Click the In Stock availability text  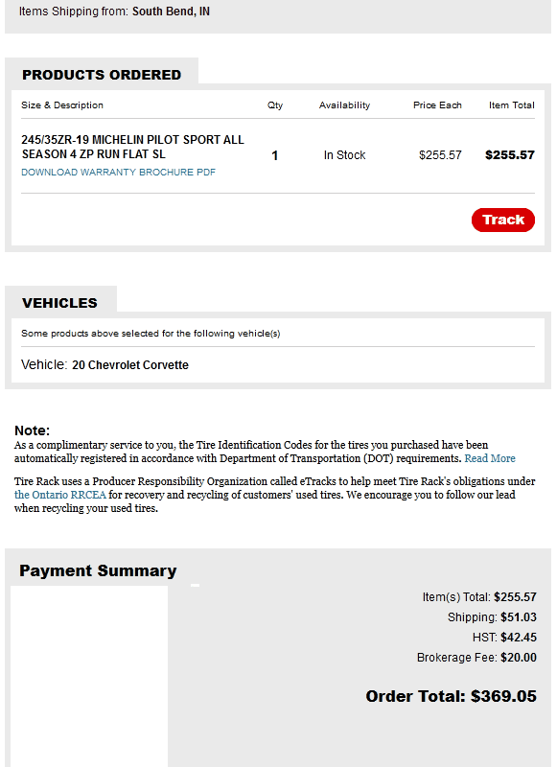(x=344, y=155)
